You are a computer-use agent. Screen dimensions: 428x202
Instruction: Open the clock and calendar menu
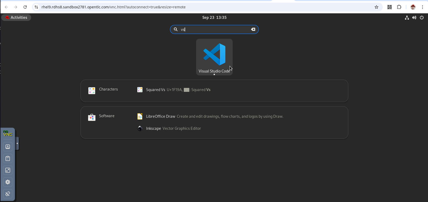(214, 18)
